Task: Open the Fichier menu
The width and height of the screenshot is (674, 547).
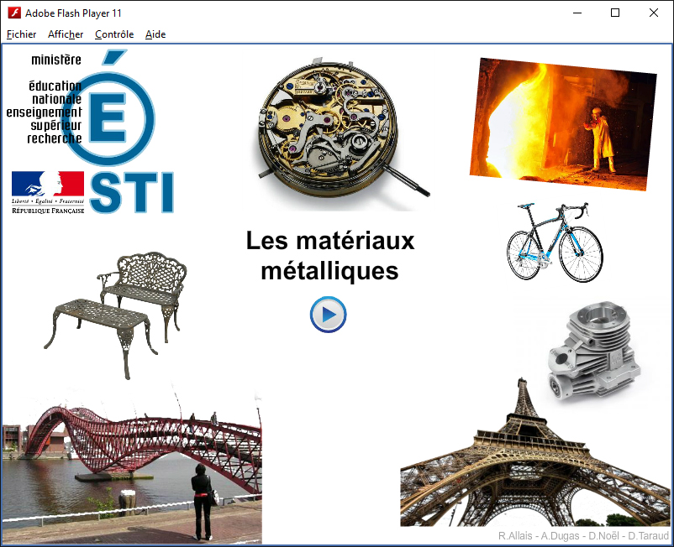Action: click(22, 34)
